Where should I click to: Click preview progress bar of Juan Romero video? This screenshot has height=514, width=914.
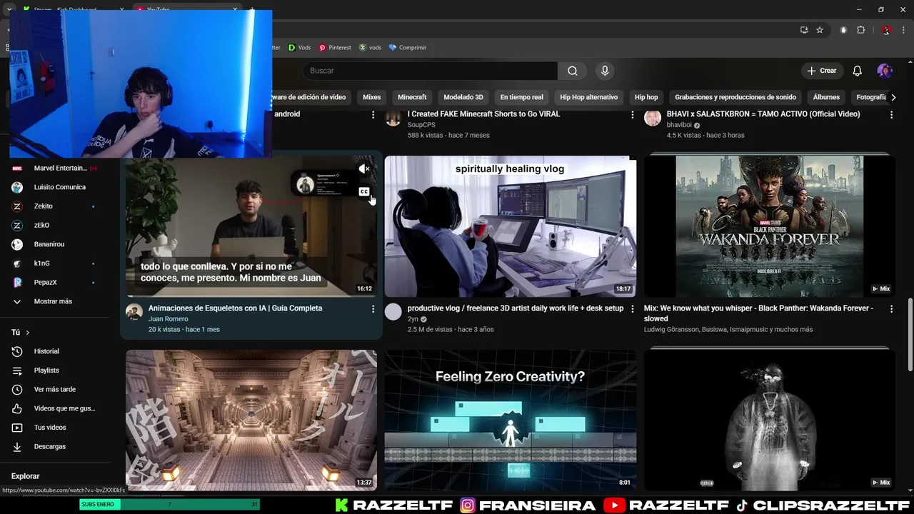coord(251,296)
